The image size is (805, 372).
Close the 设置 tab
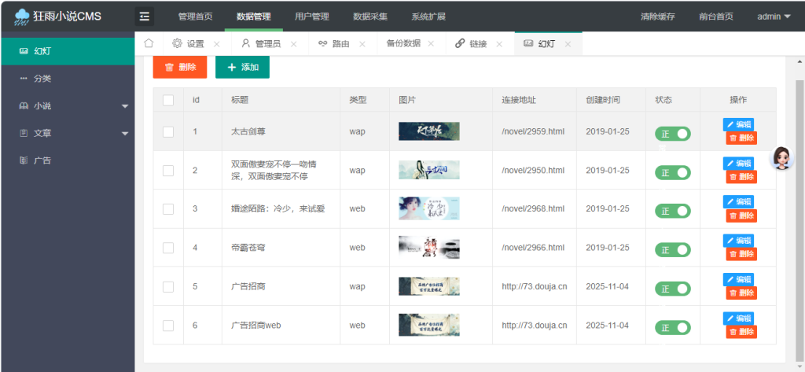point(217,44)
